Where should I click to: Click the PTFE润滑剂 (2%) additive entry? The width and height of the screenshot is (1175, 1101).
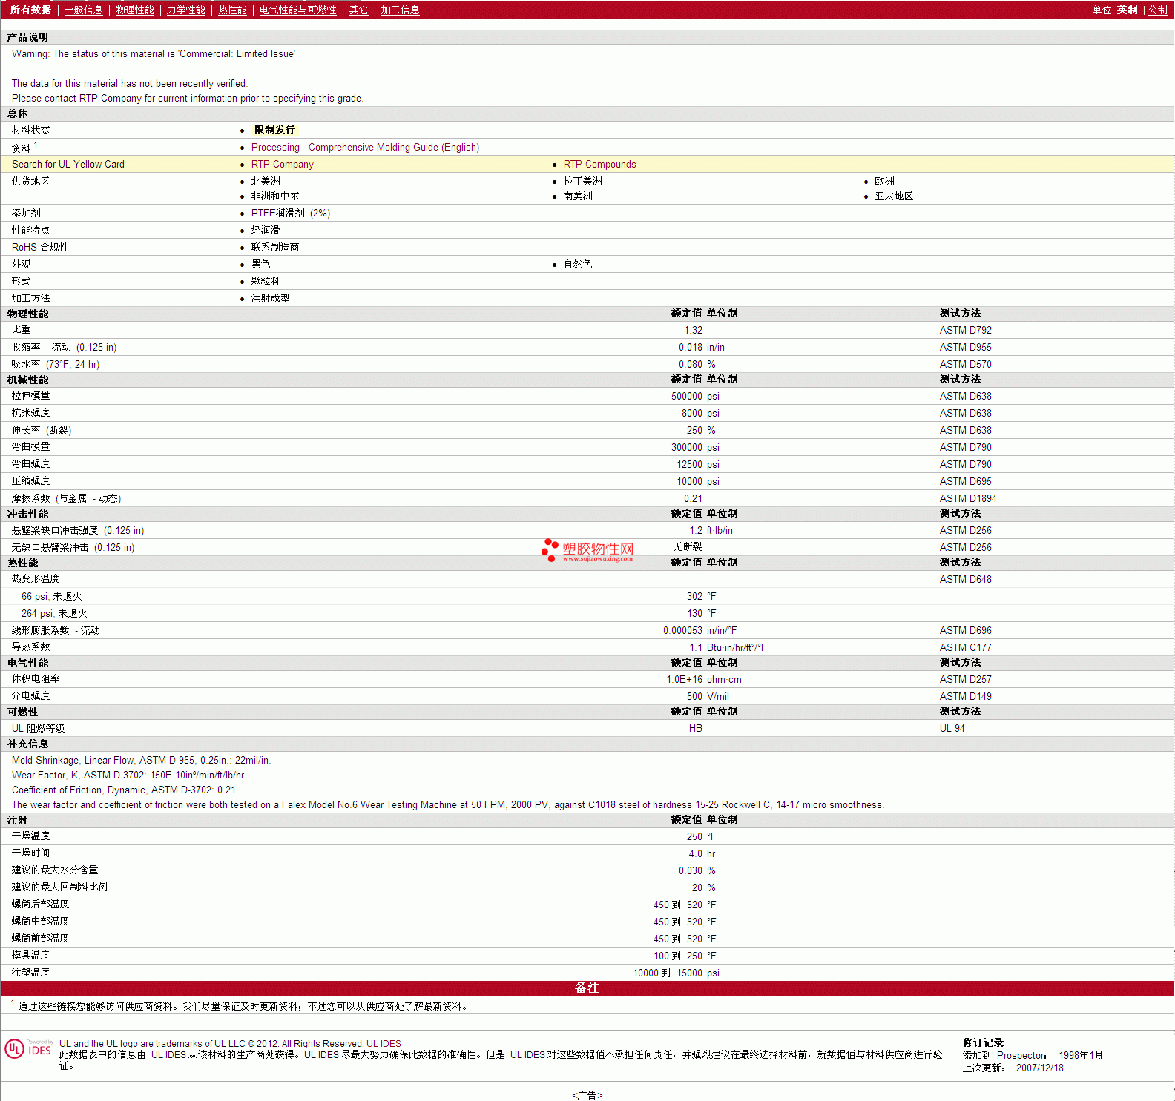pyautogui.click(x=291, y=214)
